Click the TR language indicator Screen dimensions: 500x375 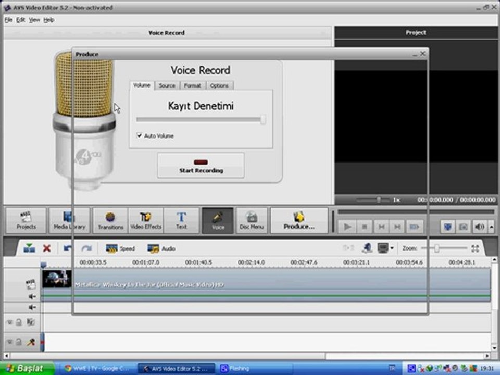[x=392, y=368]
